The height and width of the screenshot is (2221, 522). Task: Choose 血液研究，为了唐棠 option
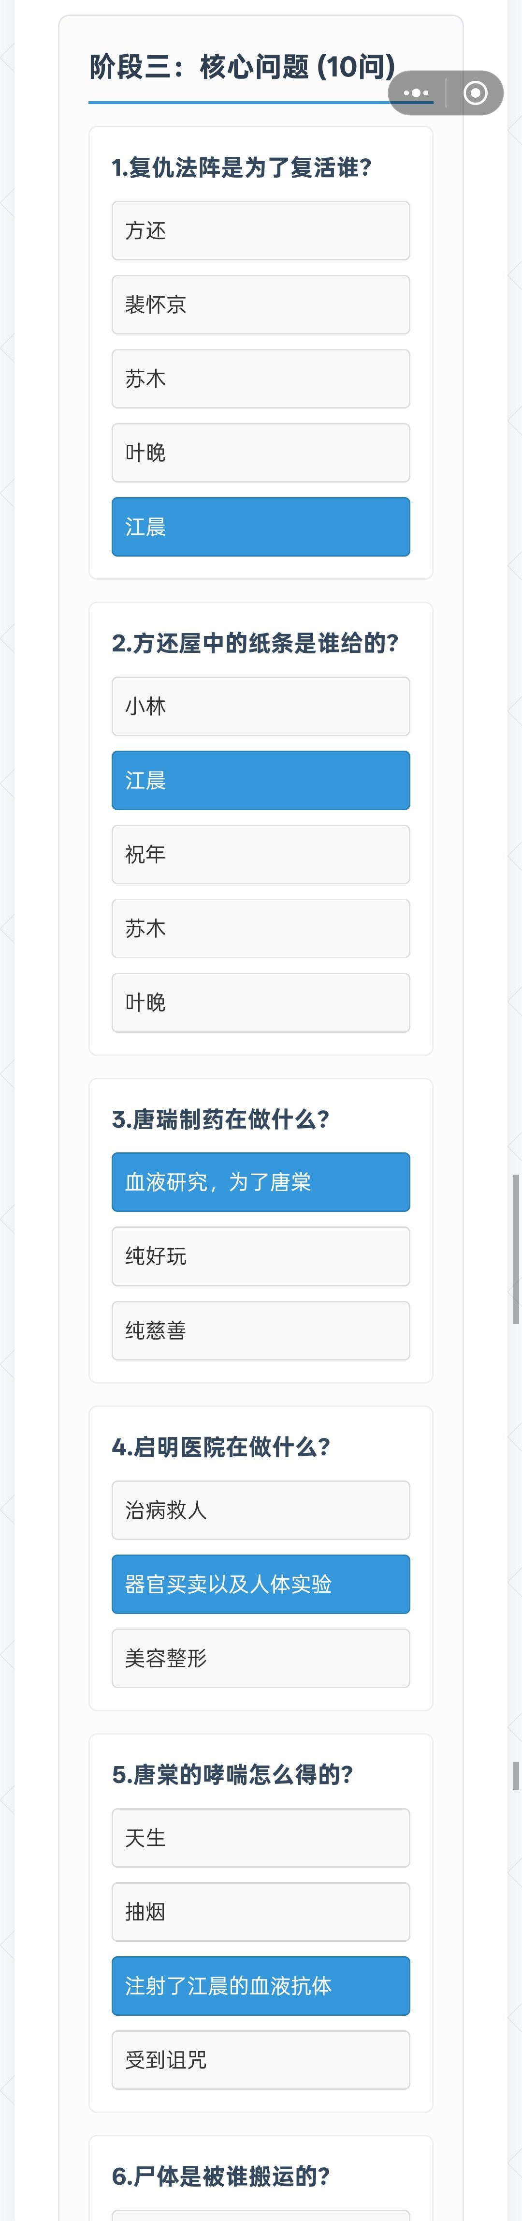point(260,1182)
